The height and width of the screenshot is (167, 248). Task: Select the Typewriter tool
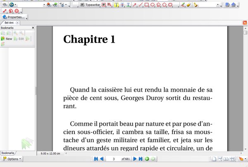90,5
